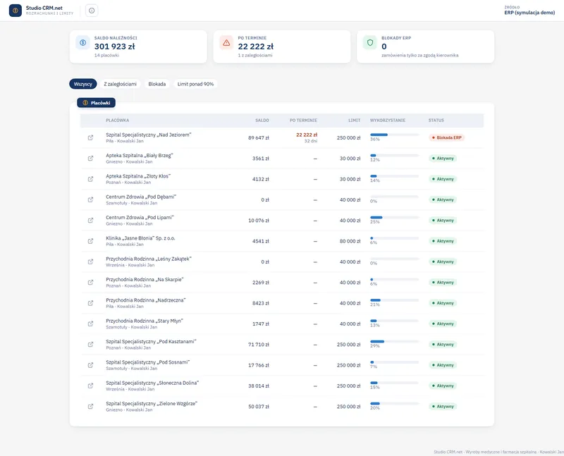Click the warning triangle icon on Po terminie card
Image resolution: width=564 pixels, height=456 pixels.
click(x=226, y=43)
